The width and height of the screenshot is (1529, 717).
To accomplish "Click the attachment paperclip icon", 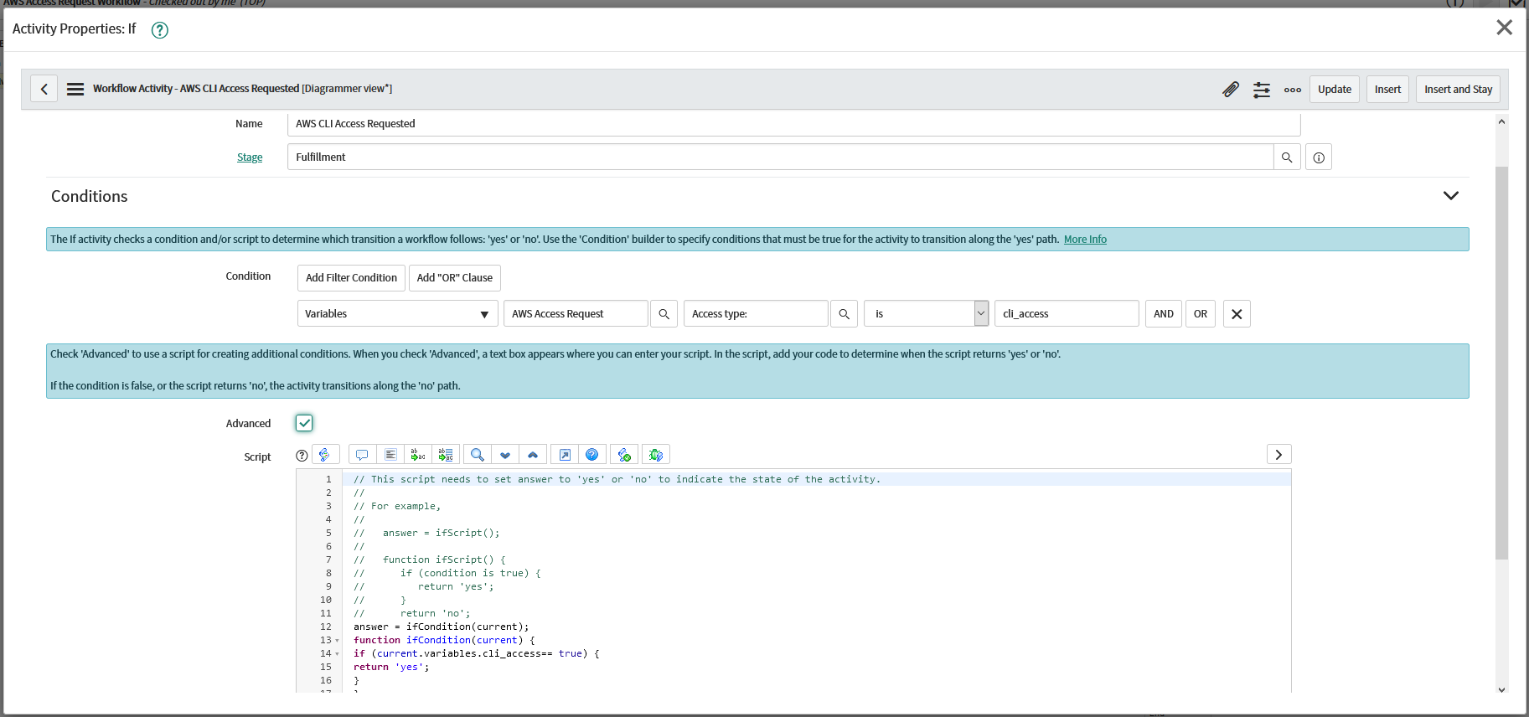I will coord(1231,90).
